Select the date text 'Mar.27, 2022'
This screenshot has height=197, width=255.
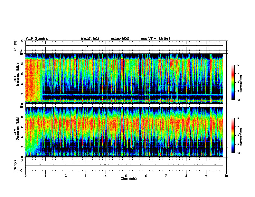click(x=90, y=39)
